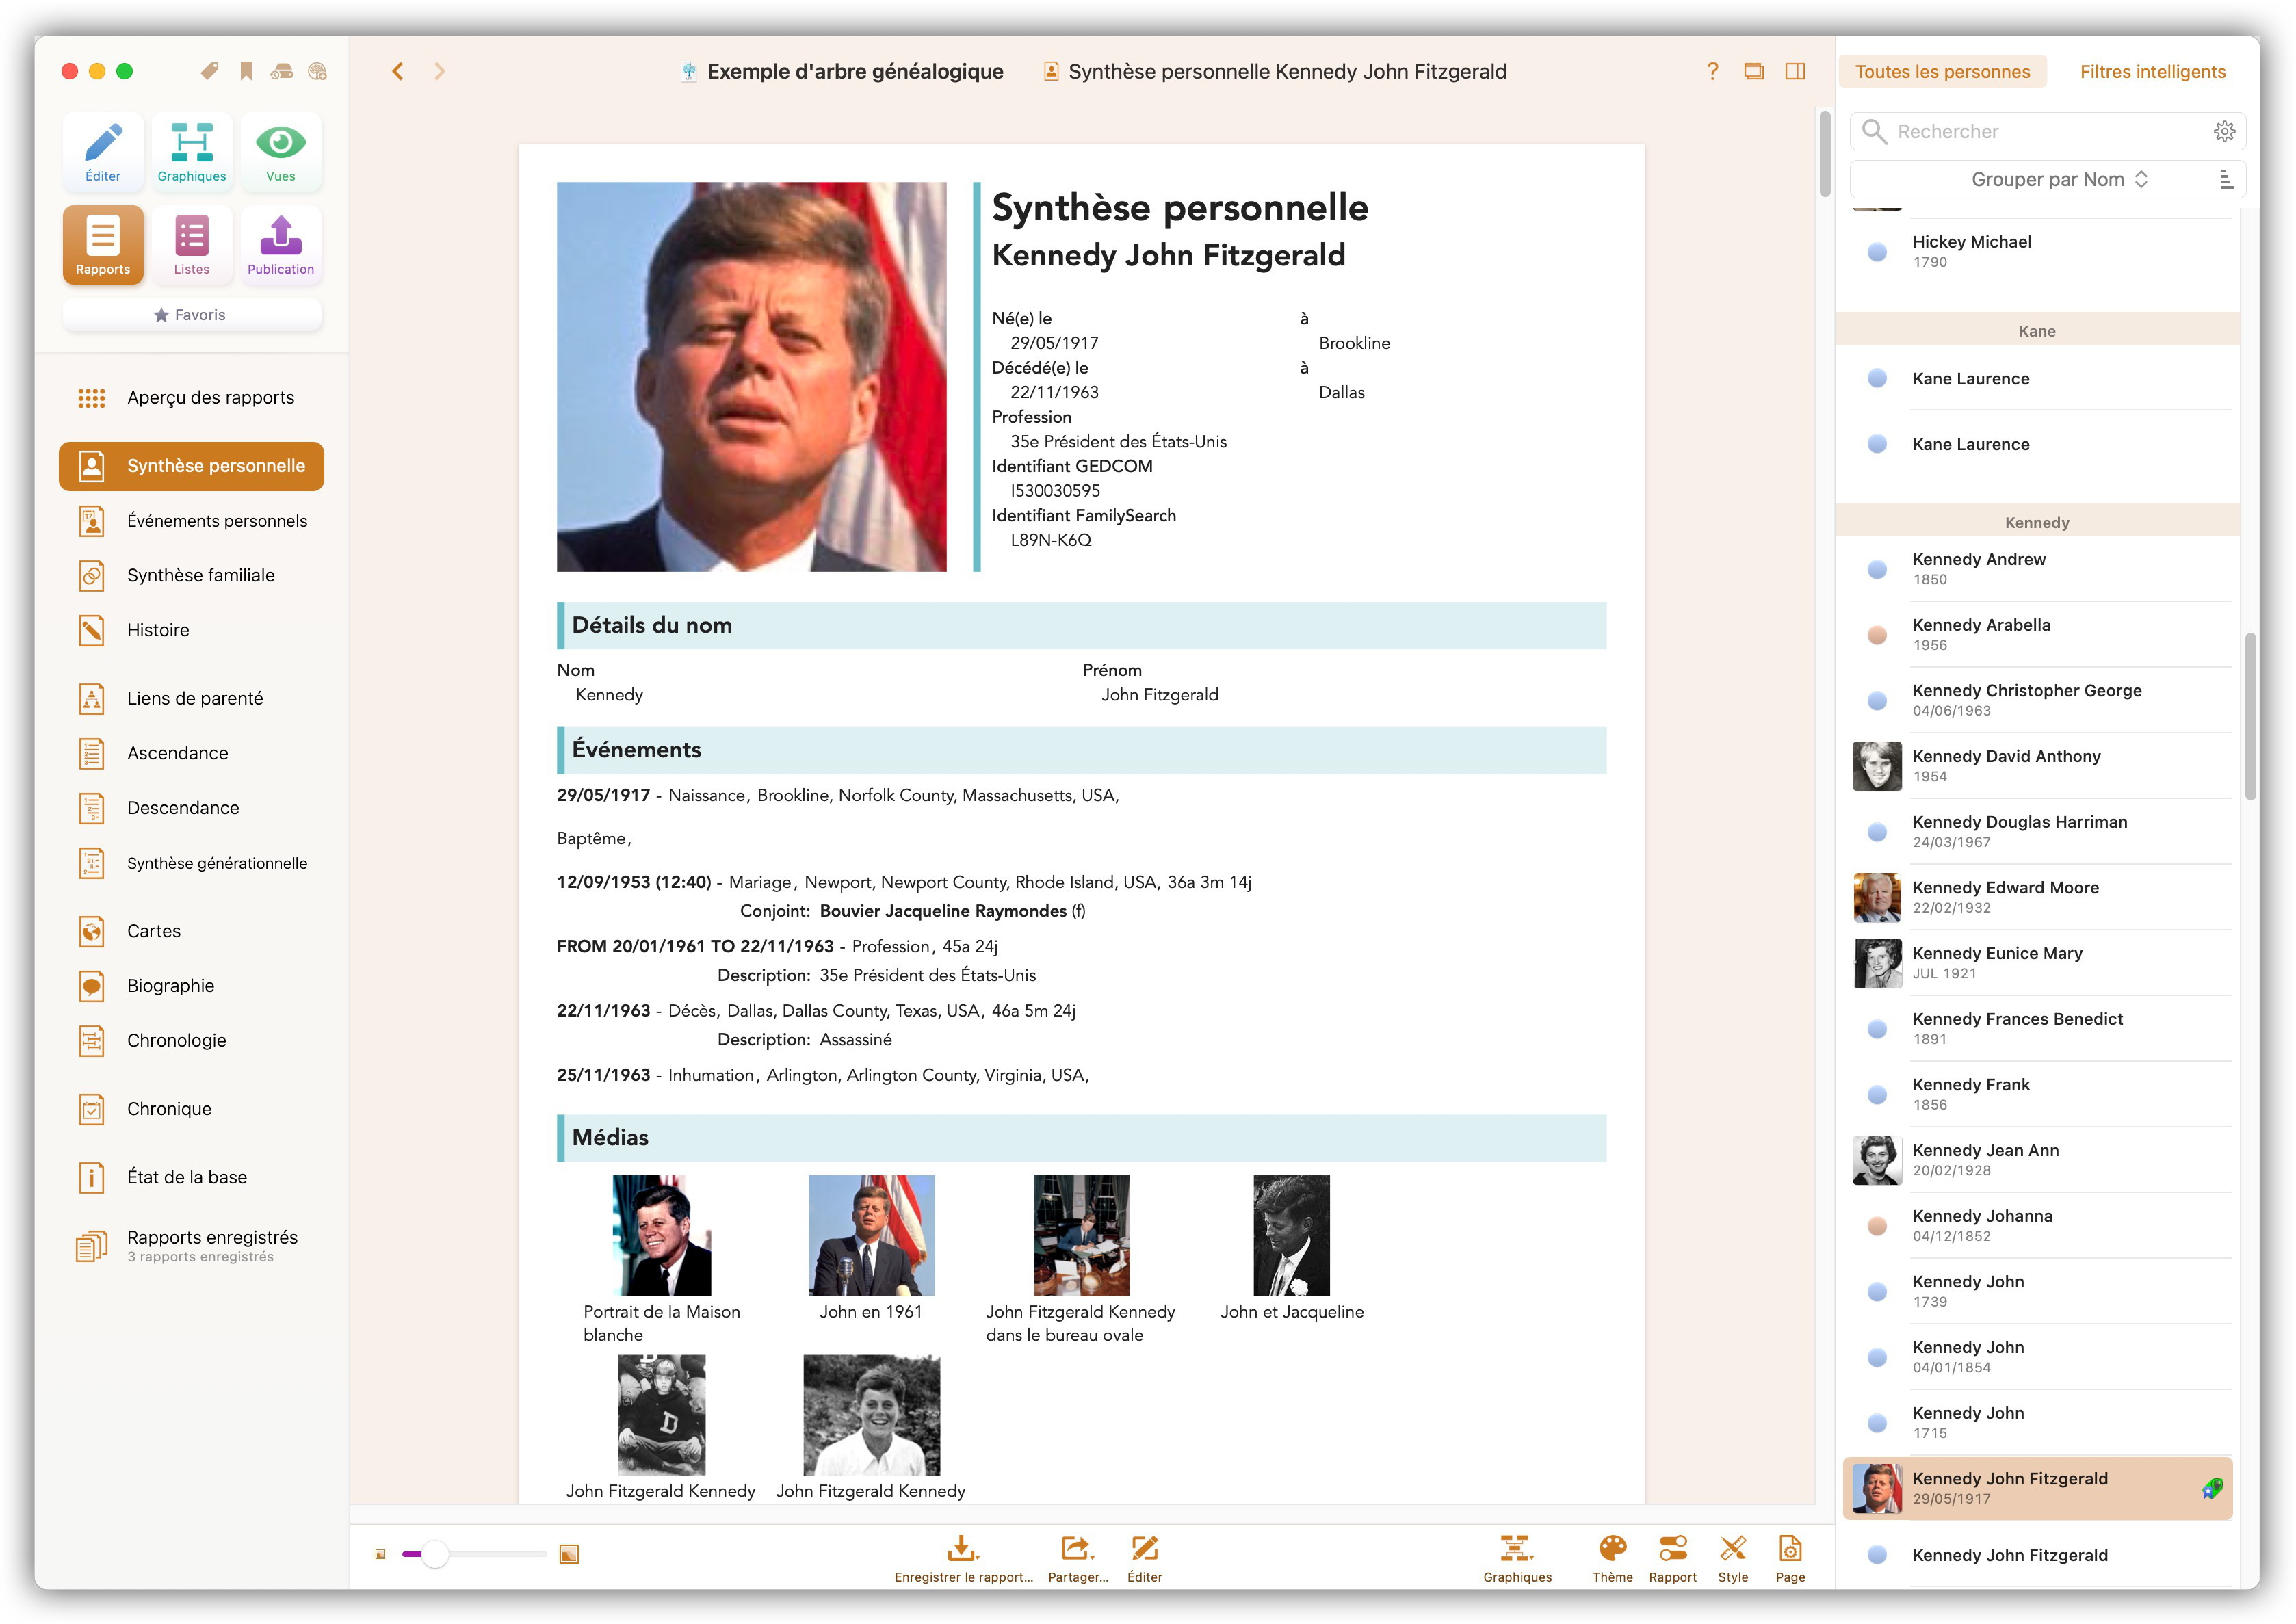
Task: Open help with the question mark icon
Action: tap(1712, 71)
